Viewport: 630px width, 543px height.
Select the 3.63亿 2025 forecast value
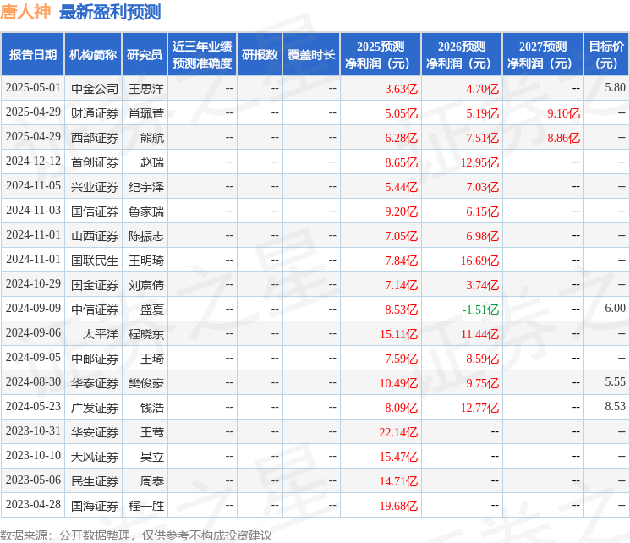pyautogui.click(x=401, y=89)
